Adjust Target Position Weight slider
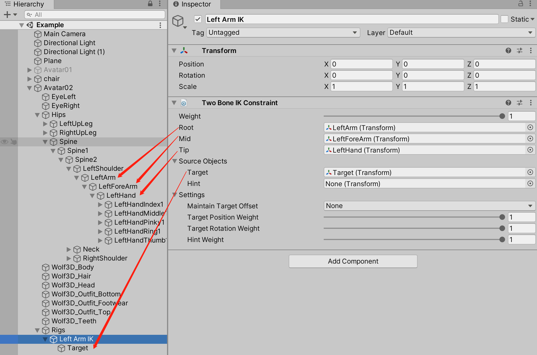Screen dimensions: 537x355 (502, 217)
